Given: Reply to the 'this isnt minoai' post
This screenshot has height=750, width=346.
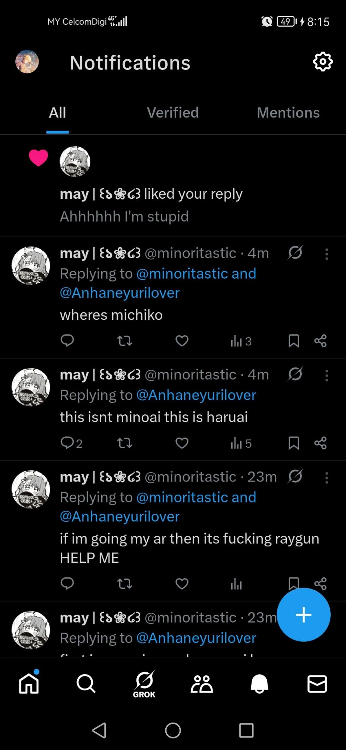Looking at the screenshot, I should tap(67, 443).
